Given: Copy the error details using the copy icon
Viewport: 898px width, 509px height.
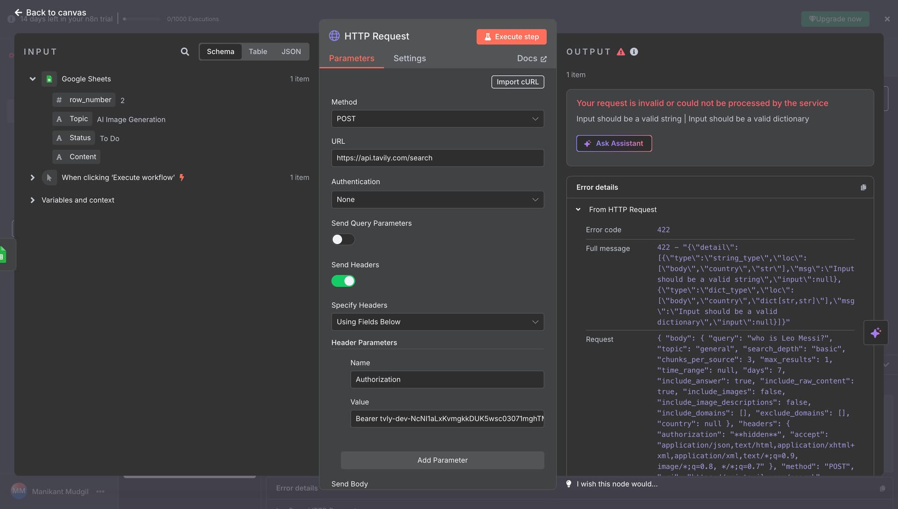Looking at the screenshot, I should click(864, 187).
